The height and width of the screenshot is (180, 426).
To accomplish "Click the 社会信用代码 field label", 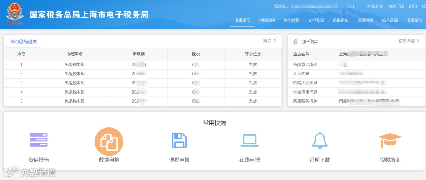I will coord(305,92).
